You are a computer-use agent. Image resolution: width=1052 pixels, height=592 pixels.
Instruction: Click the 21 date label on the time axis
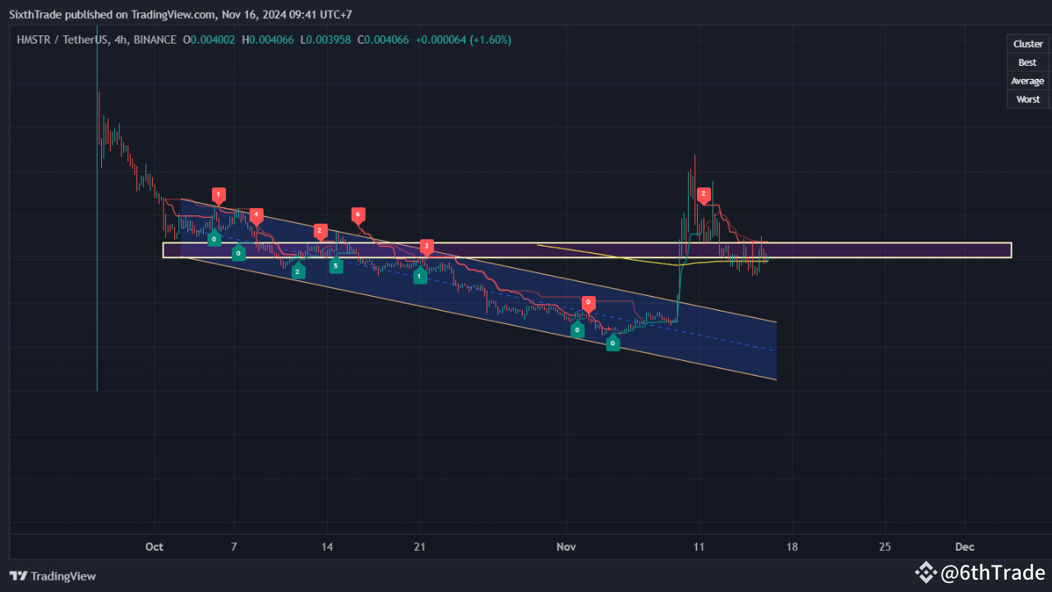point(420,547)
